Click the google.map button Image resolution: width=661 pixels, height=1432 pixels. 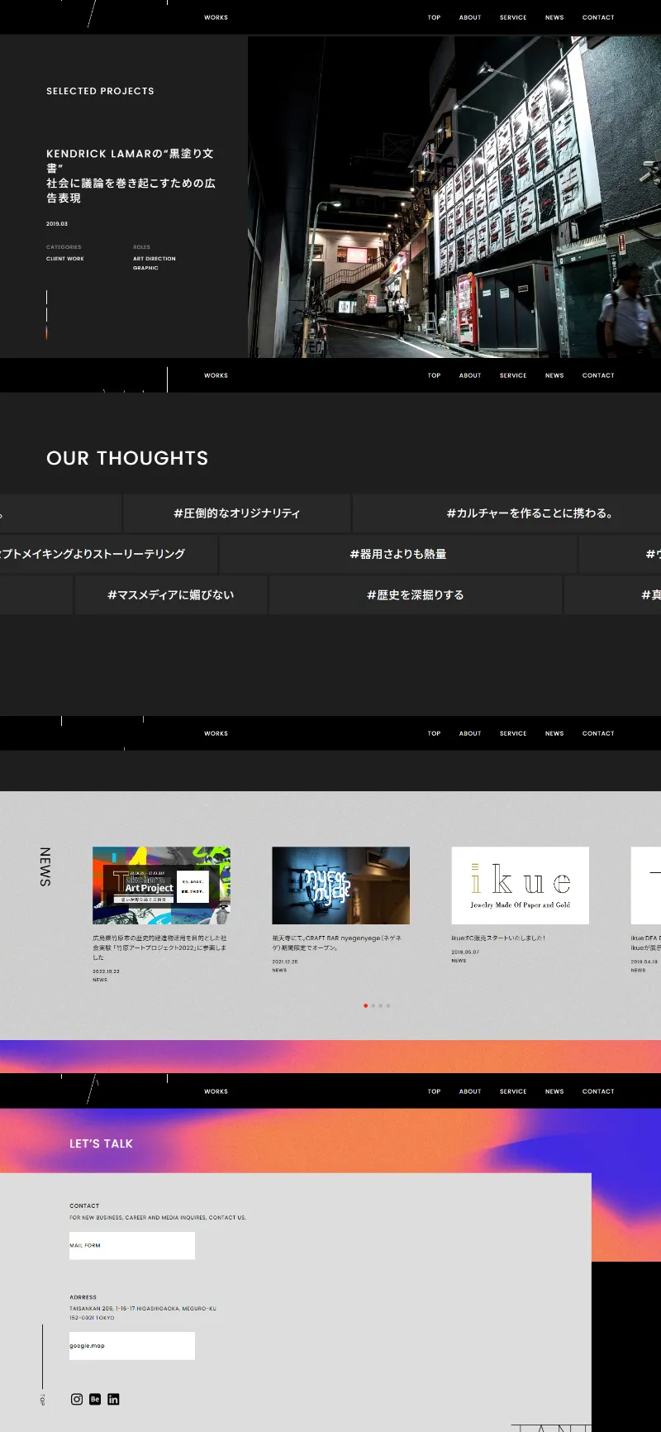[132, 1345]
